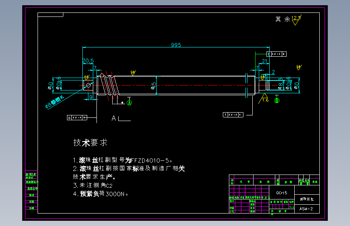Click the dimension 2 near the right groove
Viewport: 350px width, 226px height.
pos(273,72)
